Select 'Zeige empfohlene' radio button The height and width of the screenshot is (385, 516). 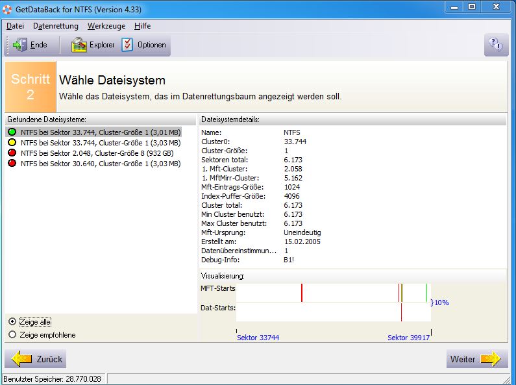click(x=12, y=334)
